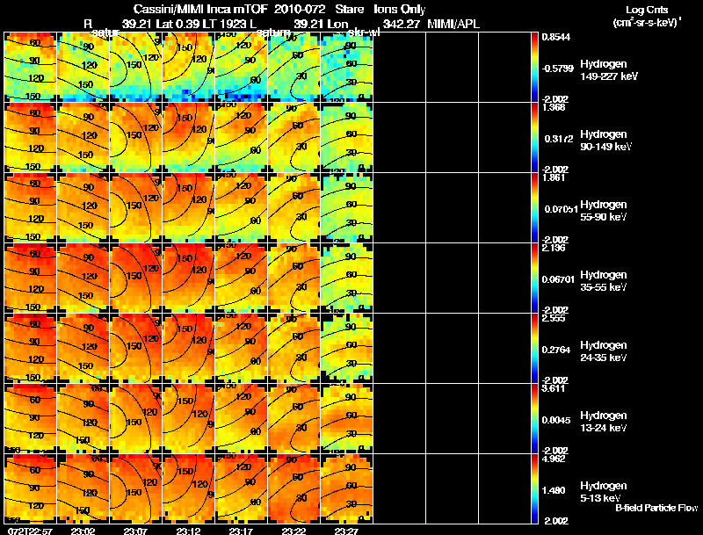Select the 5-13 keV image at 22:57
The image size is (703, 535).
pyautogui.click(x=31, y=488)
